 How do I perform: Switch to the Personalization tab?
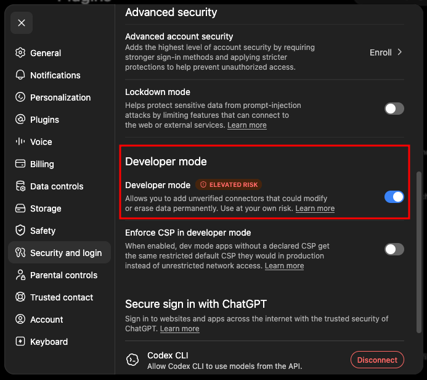tap(59, 97)
